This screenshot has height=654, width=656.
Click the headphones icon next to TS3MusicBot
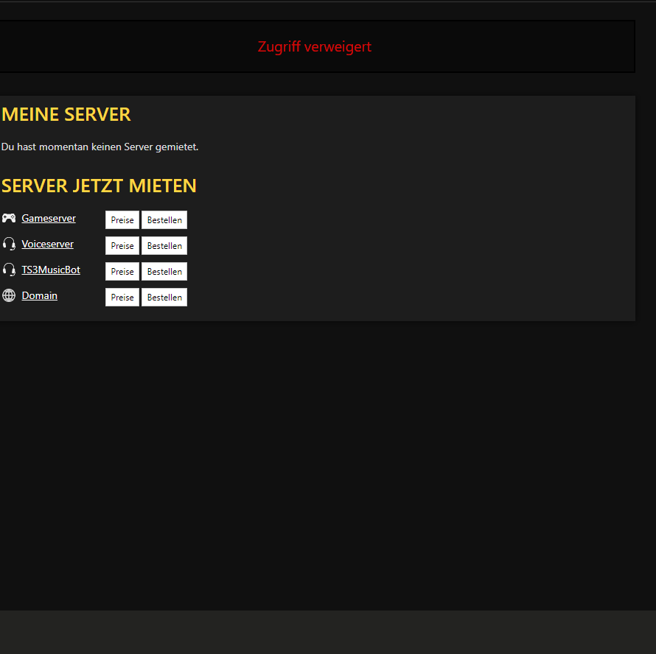tap(8, 269)
